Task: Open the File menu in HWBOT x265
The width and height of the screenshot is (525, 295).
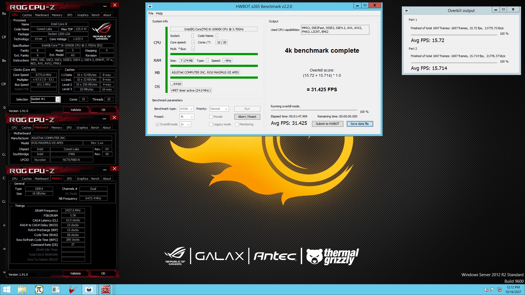Action: [151, 13]
